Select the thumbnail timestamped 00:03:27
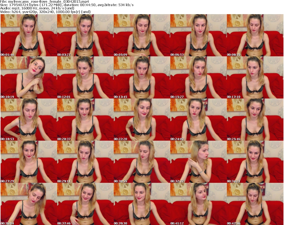 tap(85, 35)
